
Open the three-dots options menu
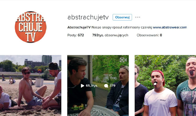click(x=138, y=17)
